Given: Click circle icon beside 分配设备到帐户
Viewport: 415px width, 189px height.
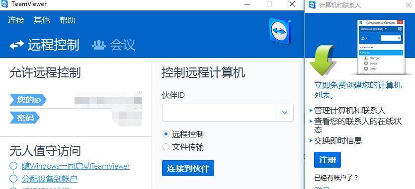Looking at the screenshot, I should [13, 179].
